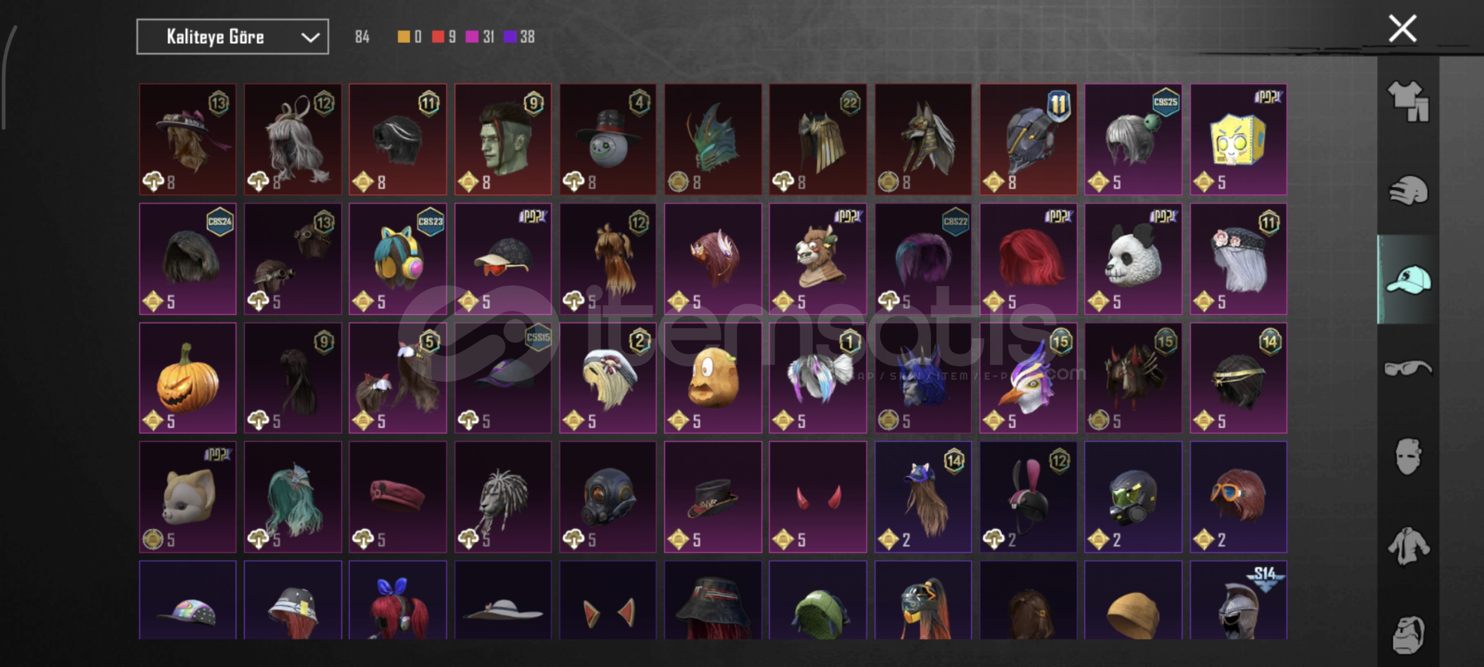The height and width of the screenshot is (667, 1484).
Task: Select the red devil horns item
Action: click(818, 497)
